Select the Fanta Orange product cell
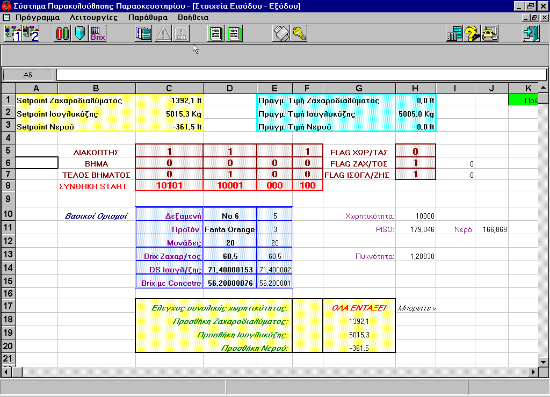The height and width of the screenshot is (397, 550). coord(230,229)
